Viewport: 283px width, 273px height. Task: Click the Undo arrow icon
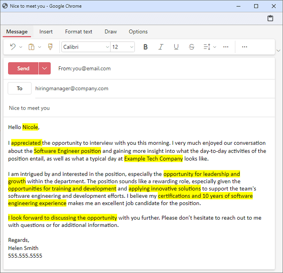click(13, 47)
